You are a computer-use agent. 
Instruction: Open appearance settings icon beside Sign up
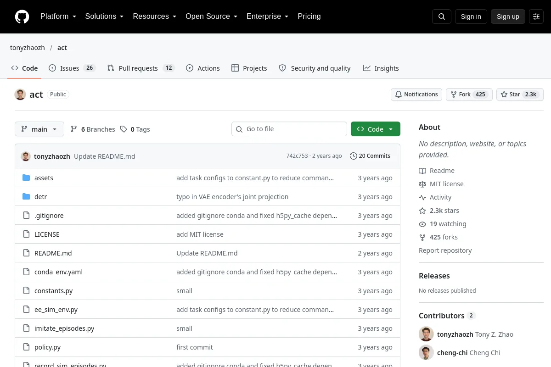point(536,17)
